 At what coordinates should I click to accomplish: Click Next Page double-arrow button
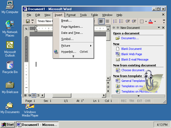(x=108, y=91)
